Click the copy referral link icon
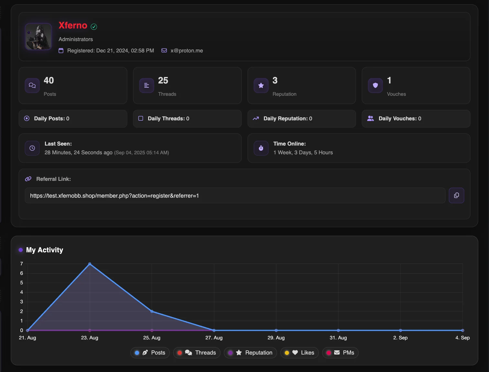 pyautogui.click(x=456, y=195)
